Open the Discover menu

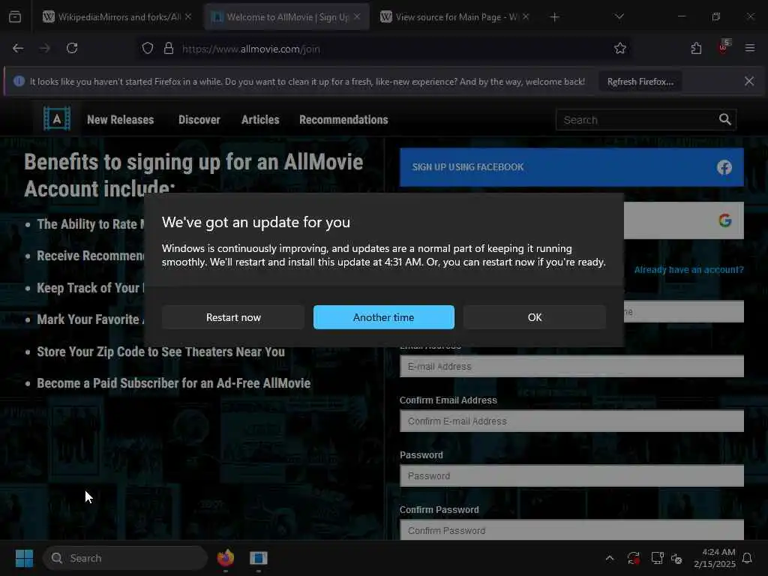199,119
